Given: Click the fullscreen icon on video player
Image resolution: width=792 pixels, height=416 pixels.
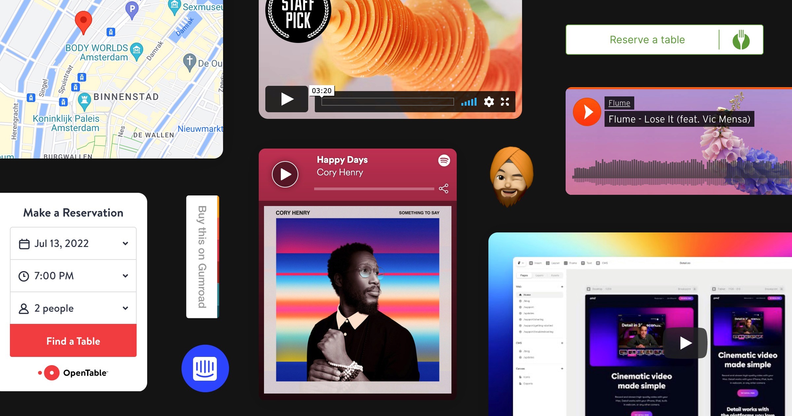Looking at the screenshot, I should (504, 102).
